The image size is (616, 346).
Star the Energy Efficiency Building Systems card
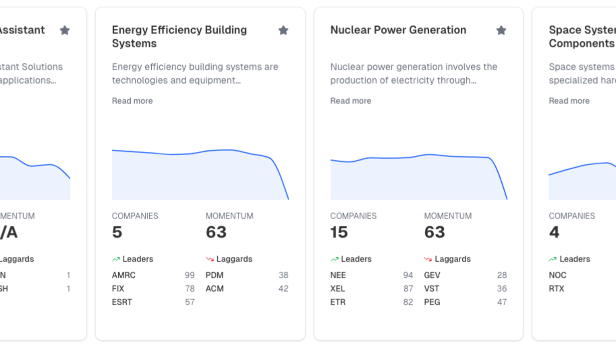283,30
